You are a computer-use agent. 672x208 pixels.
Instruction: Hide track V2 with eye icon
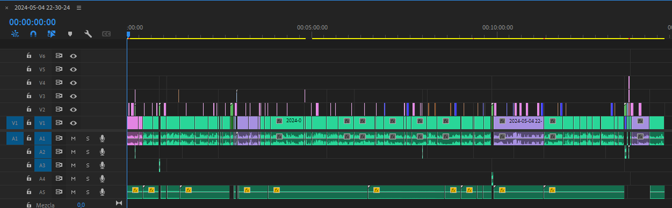click(73, 110)
